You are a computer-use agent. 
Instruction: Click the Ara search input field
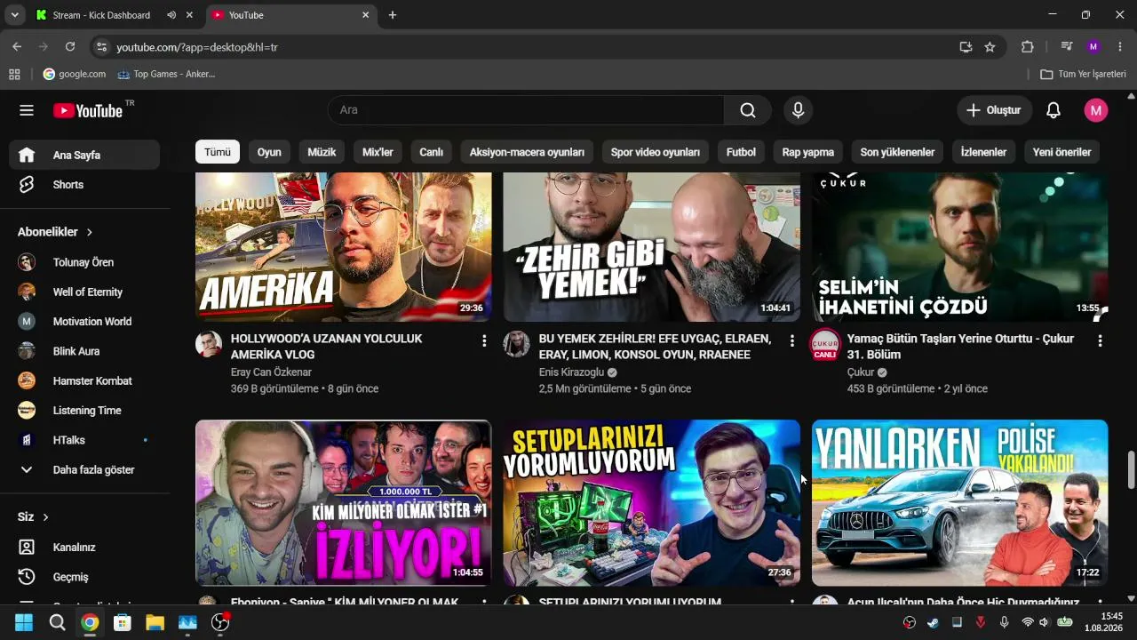526,110
